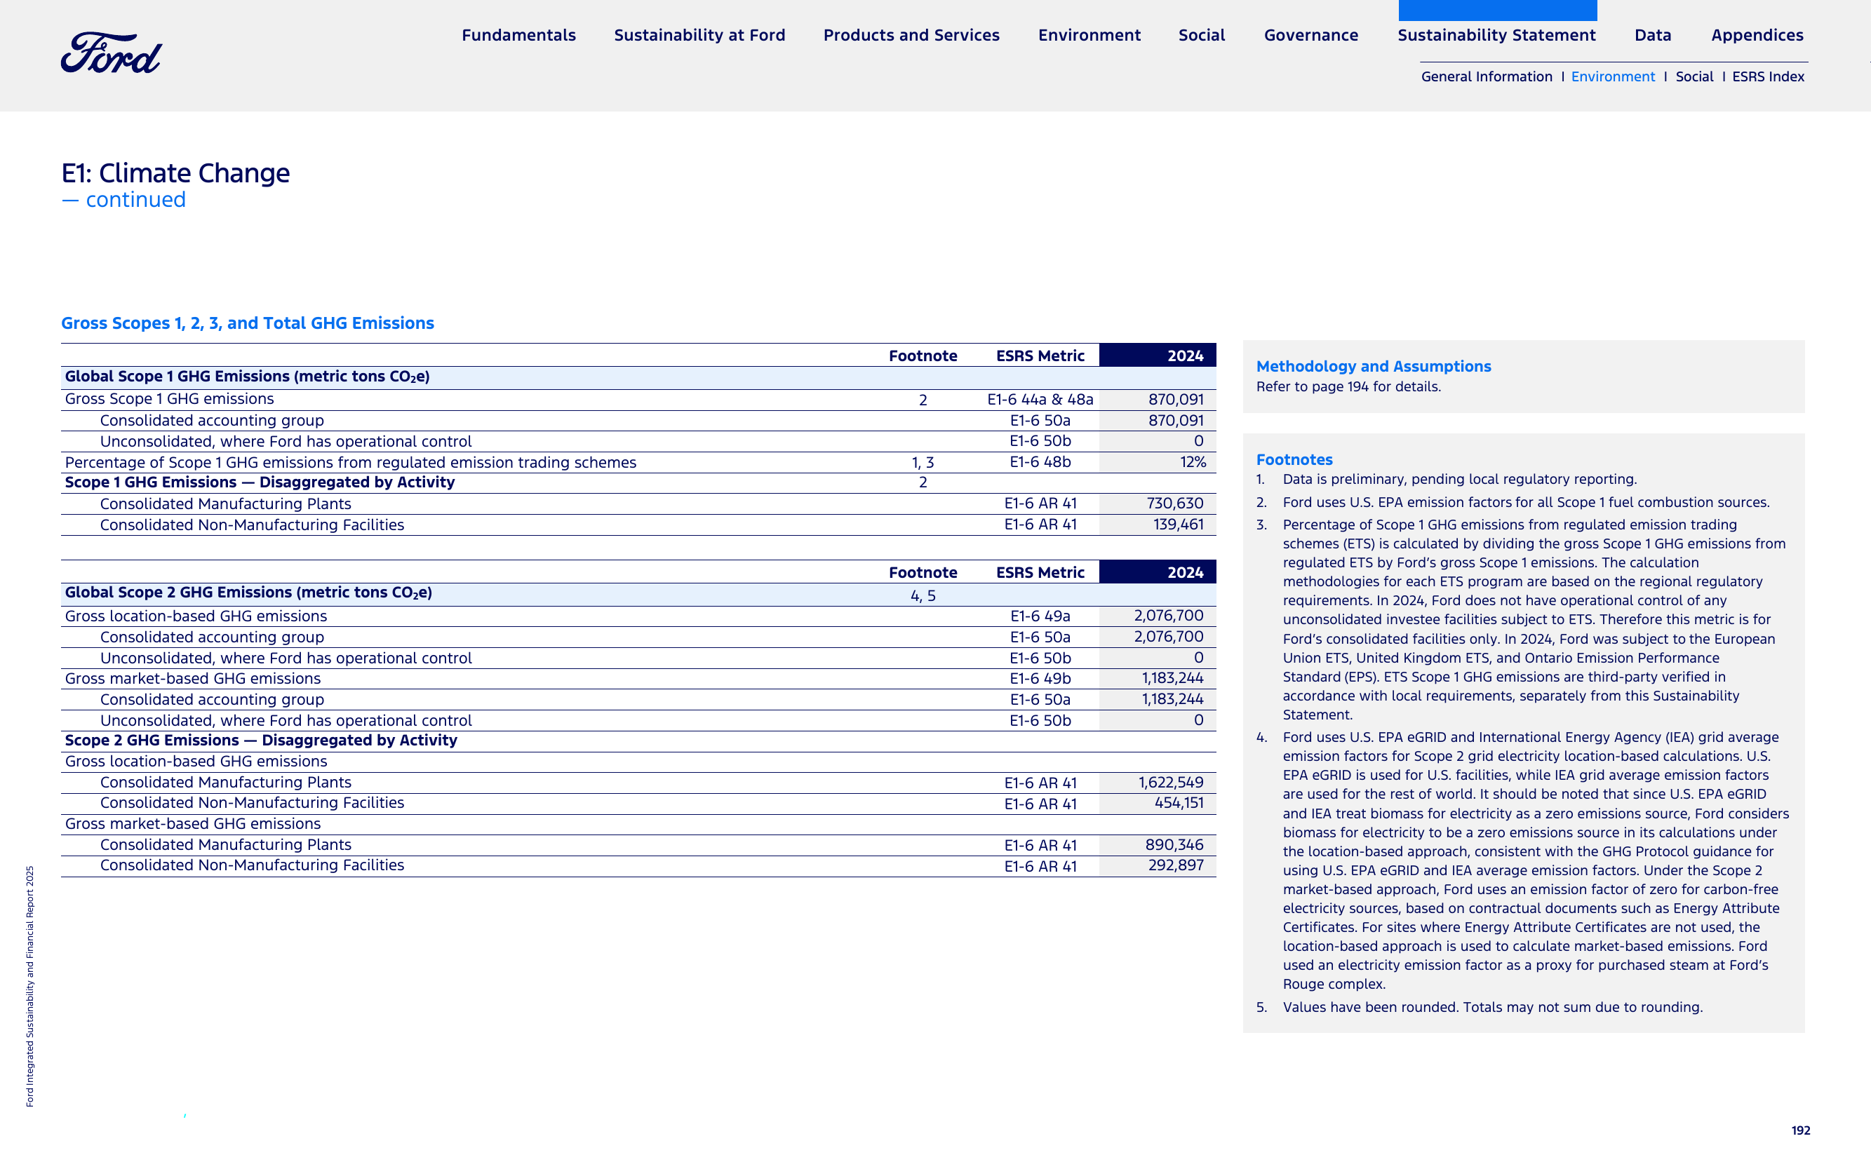The height and width of the screenshot is (1169, 1871).
Task: Click page number 192
Action: tap(1801, 1131)
